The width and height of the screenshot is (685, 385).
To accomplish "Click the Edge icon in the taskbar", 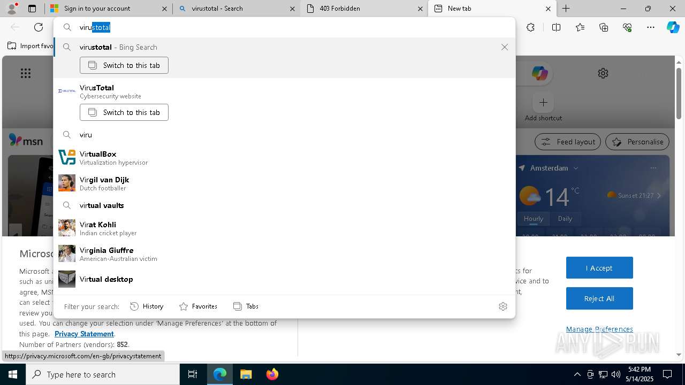I will pos(220,374).
